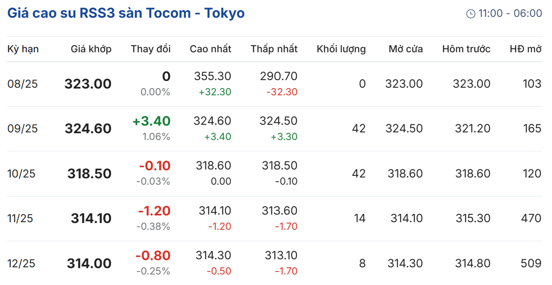Open the 09/25 contract term

pos(23,129)
